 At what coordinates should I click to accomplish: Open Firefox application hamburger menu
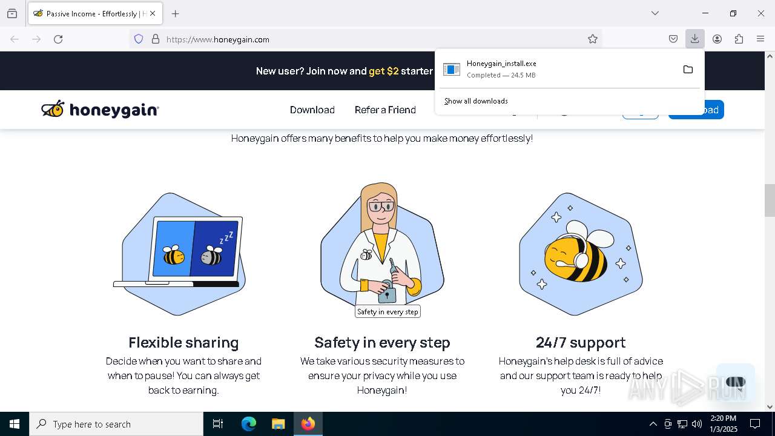coord(760,39)
